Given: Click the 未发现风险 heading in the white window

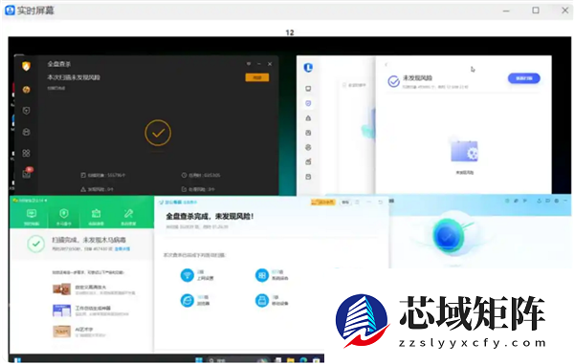Looking at the screenshot, I should tap(418, 77).
